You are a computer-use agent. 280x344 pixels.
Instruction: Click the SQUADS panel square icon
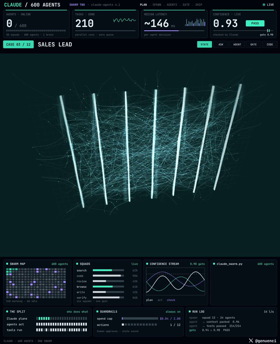pos(77,264)
